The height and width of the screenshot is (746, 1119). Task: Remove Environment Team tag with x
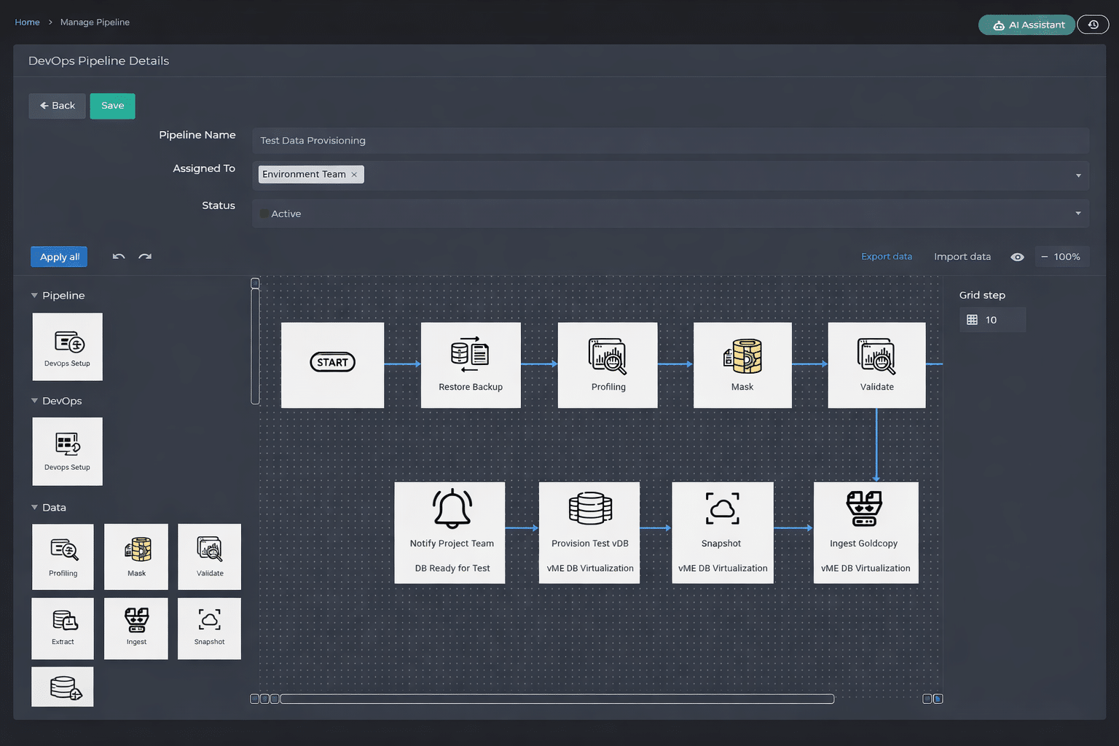(354, 175)
